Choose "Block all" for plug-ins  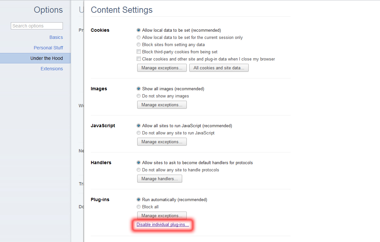coord(139,207)
